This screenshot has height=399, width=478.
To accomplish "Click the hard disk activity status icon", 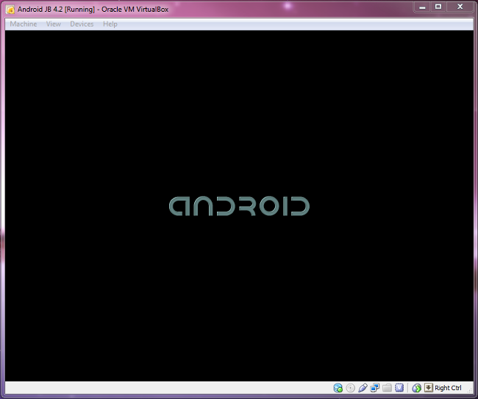I will pyautogui.click(x=338, y=388).
